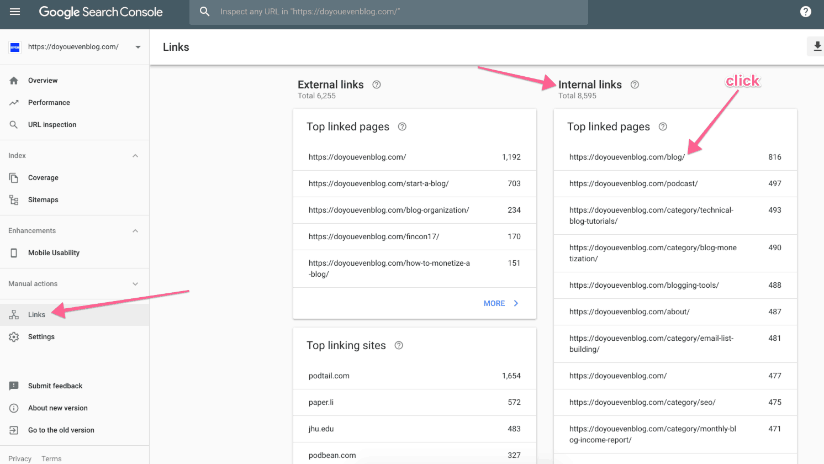Click the Coverage pages icon
824x464 pixels.
[x=14, y=178]
